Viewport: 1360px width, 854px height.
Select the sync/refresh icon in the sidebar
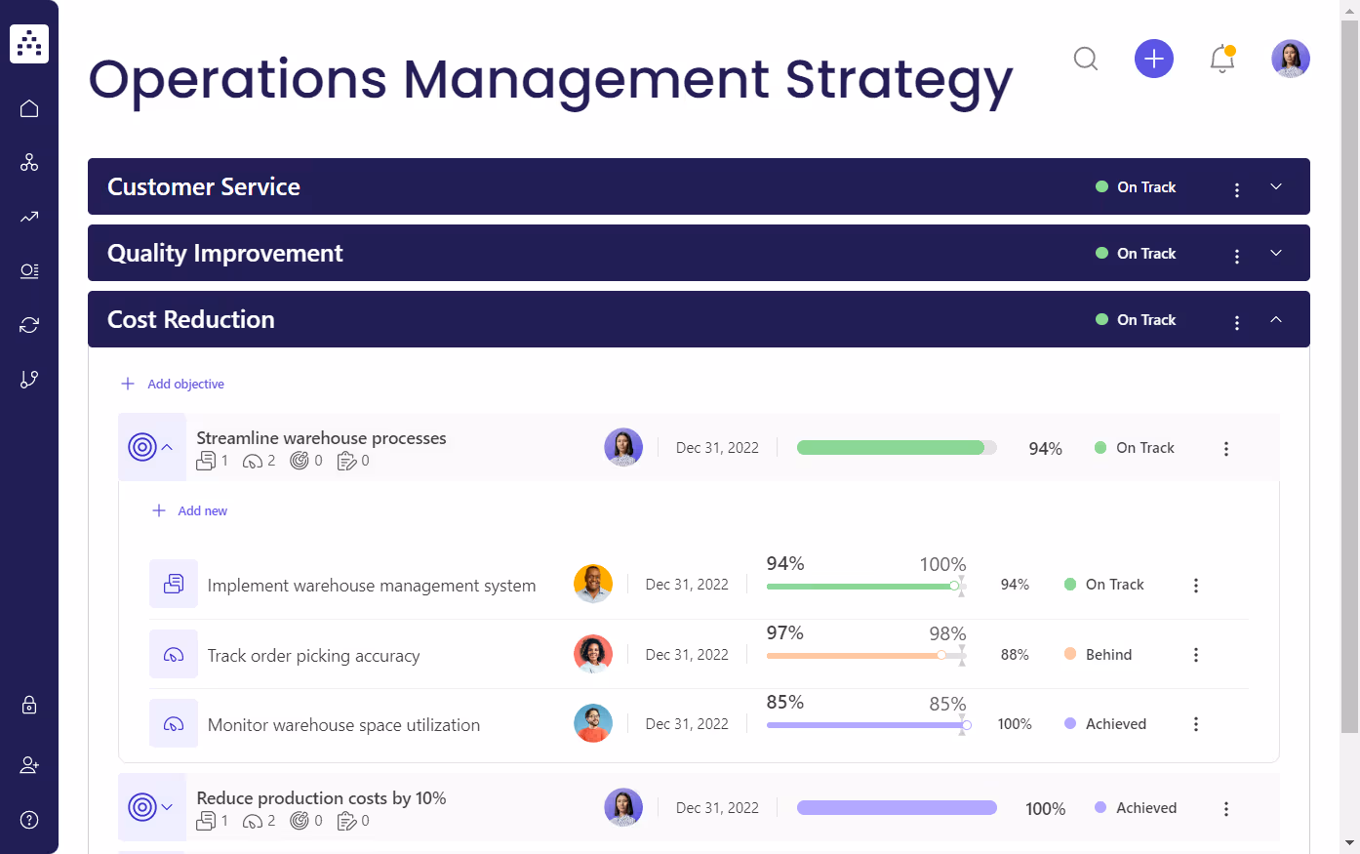[28, 324]
